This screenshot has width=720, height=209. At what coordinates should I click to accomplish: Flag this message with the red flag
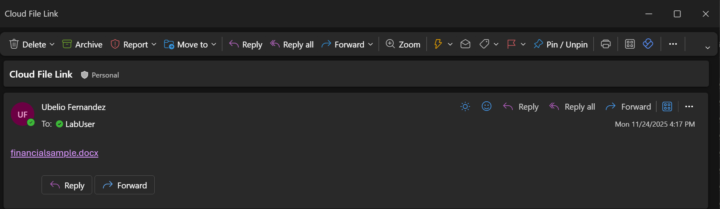tap(511, 44)
